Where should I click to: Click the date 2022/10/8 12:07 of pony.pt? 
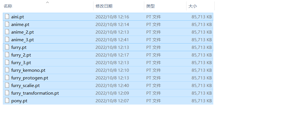pyautogui.click(x=112, y=101)
